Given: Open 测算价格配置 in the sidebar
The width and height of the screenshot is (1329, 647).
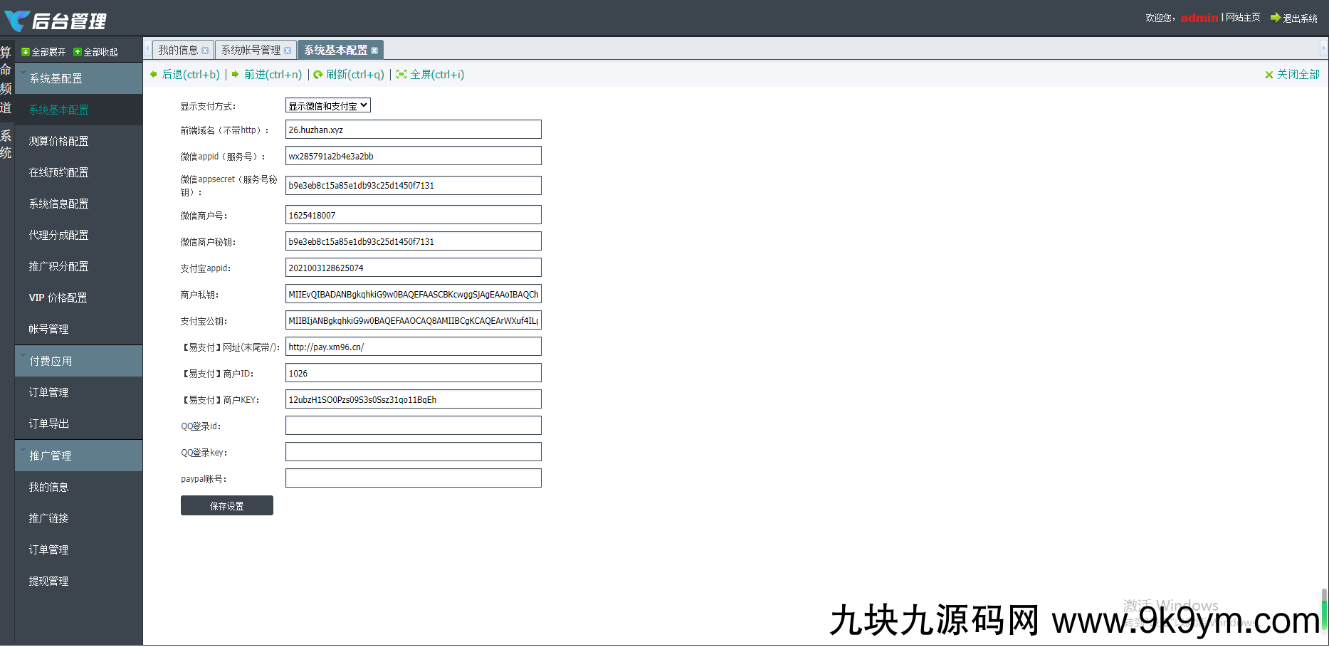Looking at the screenshot, I should click(58, 141).
